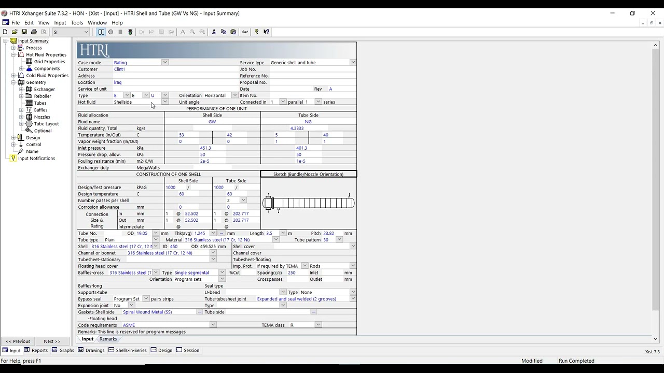
Task: Open the File menu
Action: tap(16, 23)
